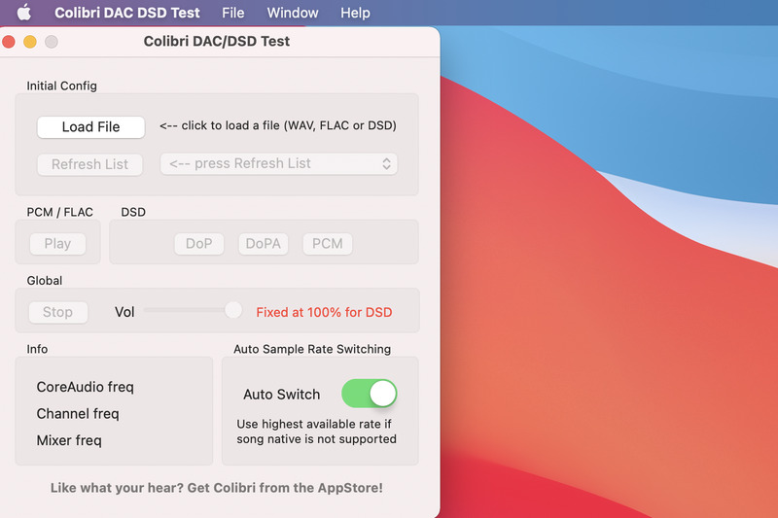Click the Use highest available rate description
Viewport: 778px width, 518px height.
pos(317,432)
